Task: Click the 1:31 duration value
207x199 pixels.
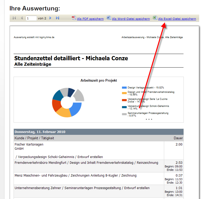Action: point(179,188)
